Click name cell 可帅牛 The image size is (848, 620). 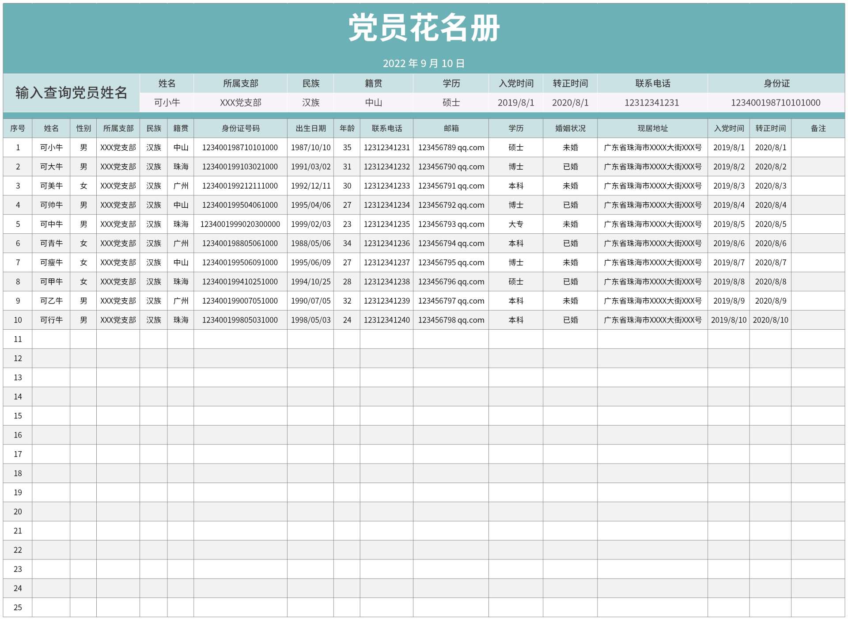[51, 205]
